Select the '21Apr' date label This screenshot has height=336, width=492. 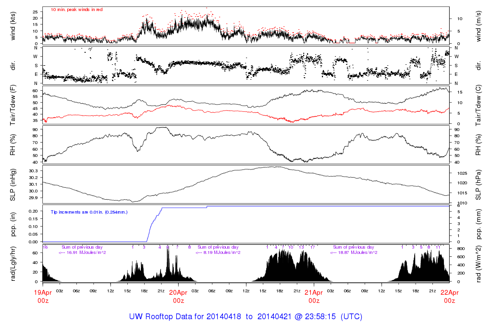point(314,293)
